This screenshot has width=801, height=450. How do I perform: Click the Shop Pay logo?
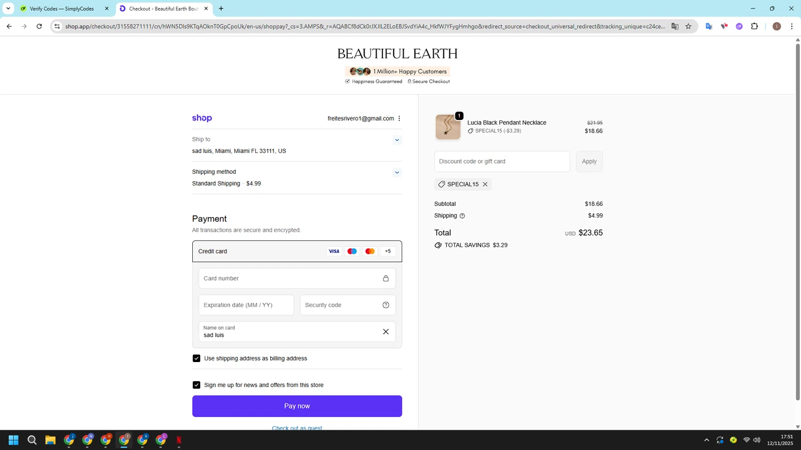[202, 118]
